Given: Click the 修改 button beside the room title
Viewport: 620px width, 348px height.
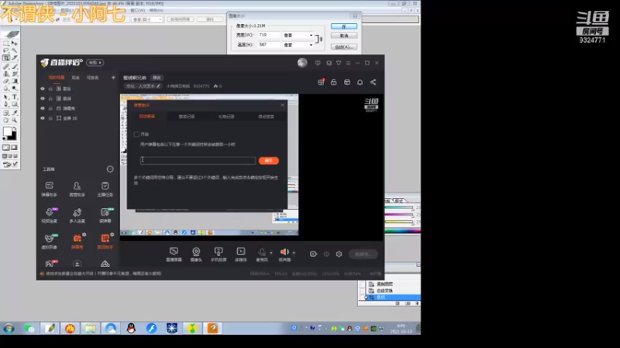Looking at the screenshot, I should click(x=157, y=78).
